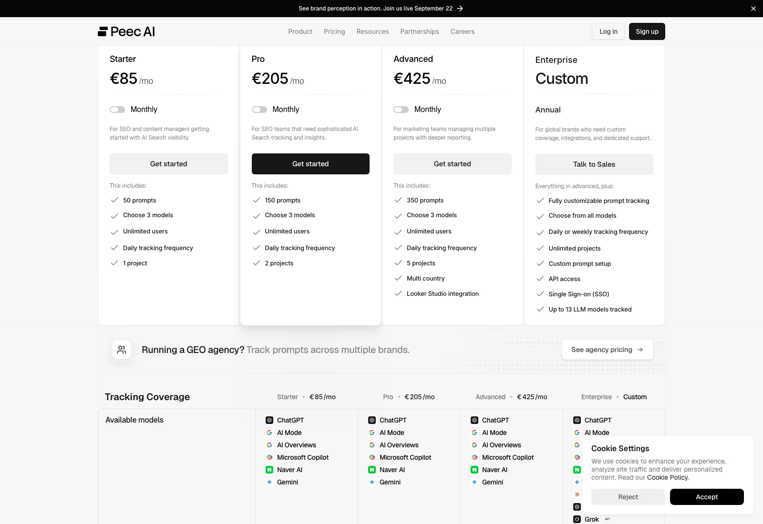The image size is (763, 524).
Task: Click 'Up to 13 LLM models tracked' text
Action: point(590,309)
